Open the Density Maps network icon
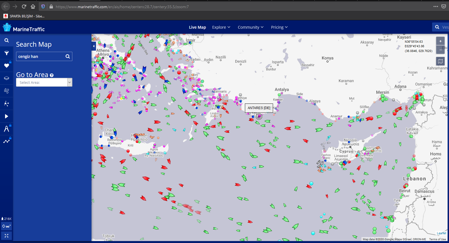This screenshot has height=243, width=449. click(x=6, y=103)
